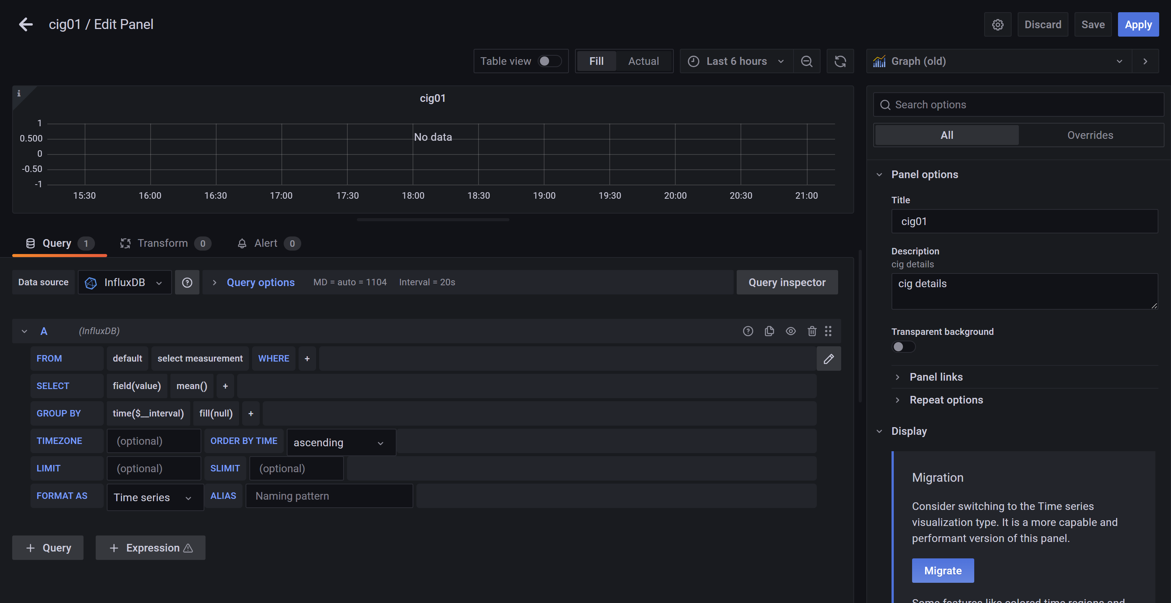Click fill(null) segment
The height and width of the screenshot is (603, 1171).
coord(216,413)
